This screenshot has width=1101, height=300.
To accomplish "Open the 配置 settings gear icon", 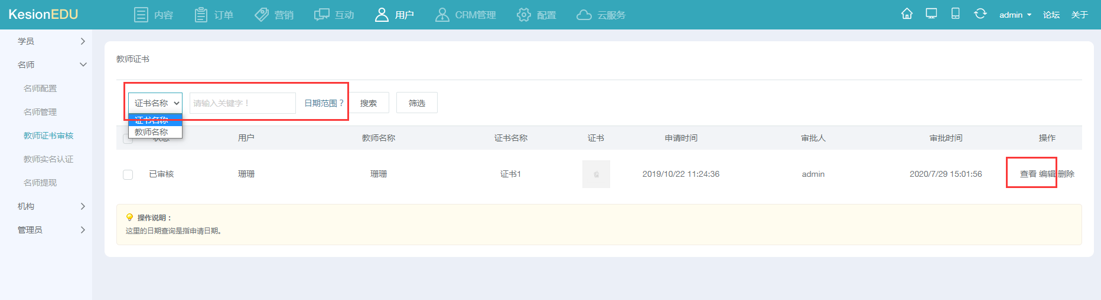I will (x=523, y=15).
